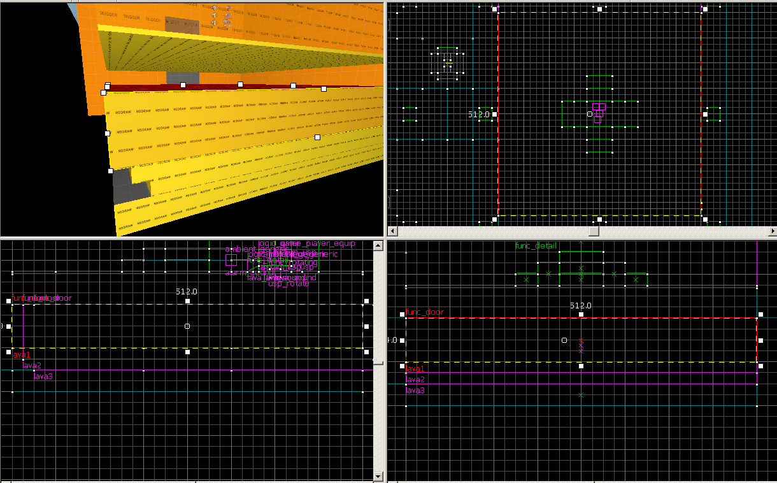
Task: Click the top-center selection handle in the side view
Action: [x=581, y=315]
